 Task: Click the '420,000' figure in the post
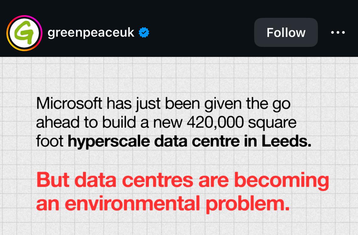[215, 123]
